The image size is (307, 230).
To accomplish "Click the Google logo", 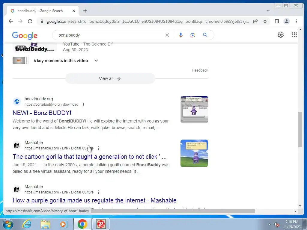I will [25, 35].
